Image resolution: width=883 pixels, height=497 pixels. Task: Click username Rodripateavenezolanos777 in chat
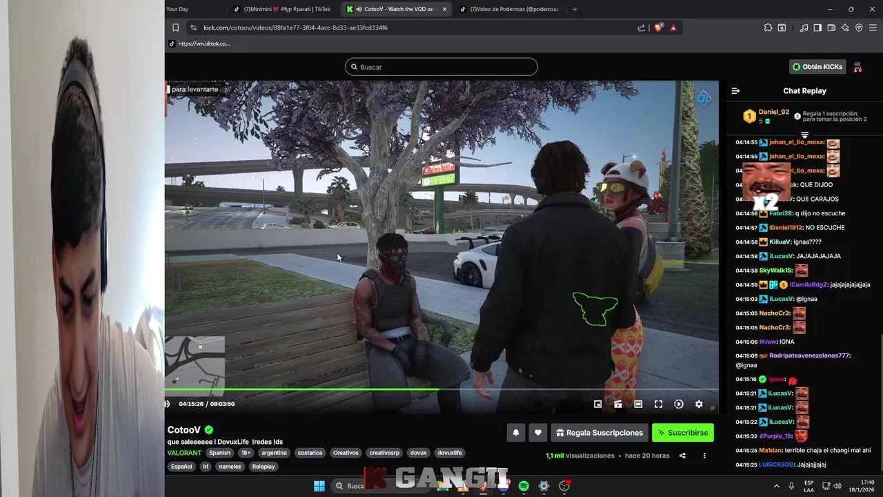tap(809, 355)
